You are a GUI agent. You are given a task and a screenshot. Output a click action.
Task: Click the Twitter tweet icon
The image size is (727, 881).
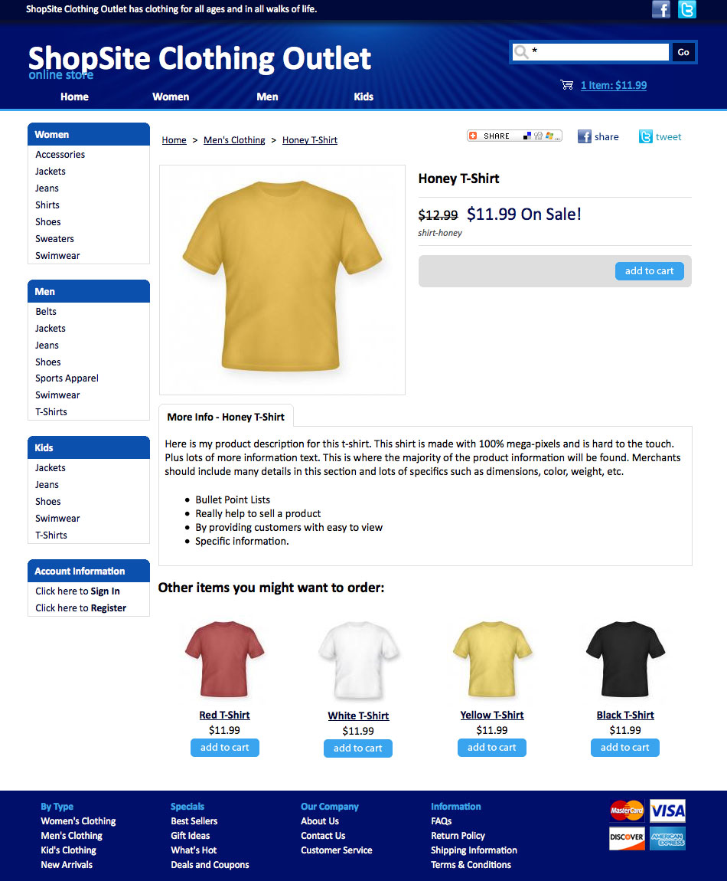click(x=646, y=136)
